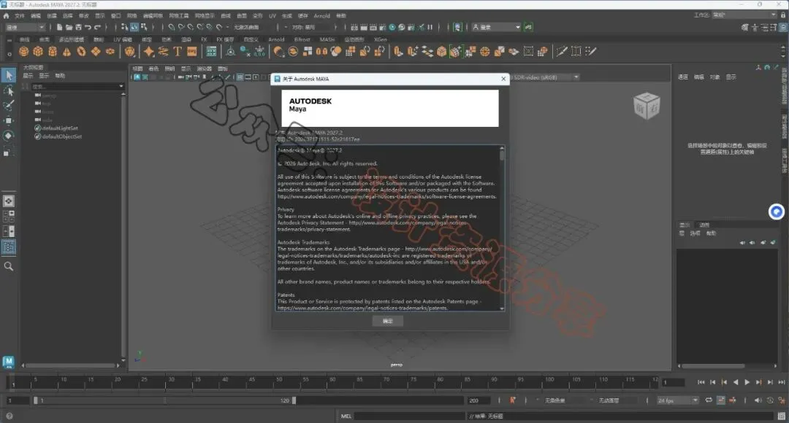Open the script editor icon at bottom right

(782, 416)
